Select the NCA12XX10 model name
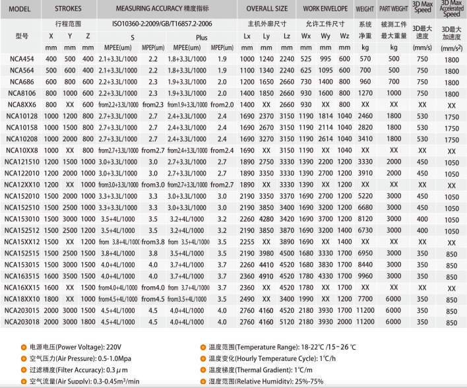The image size is (467, 388). pos(22,185)
